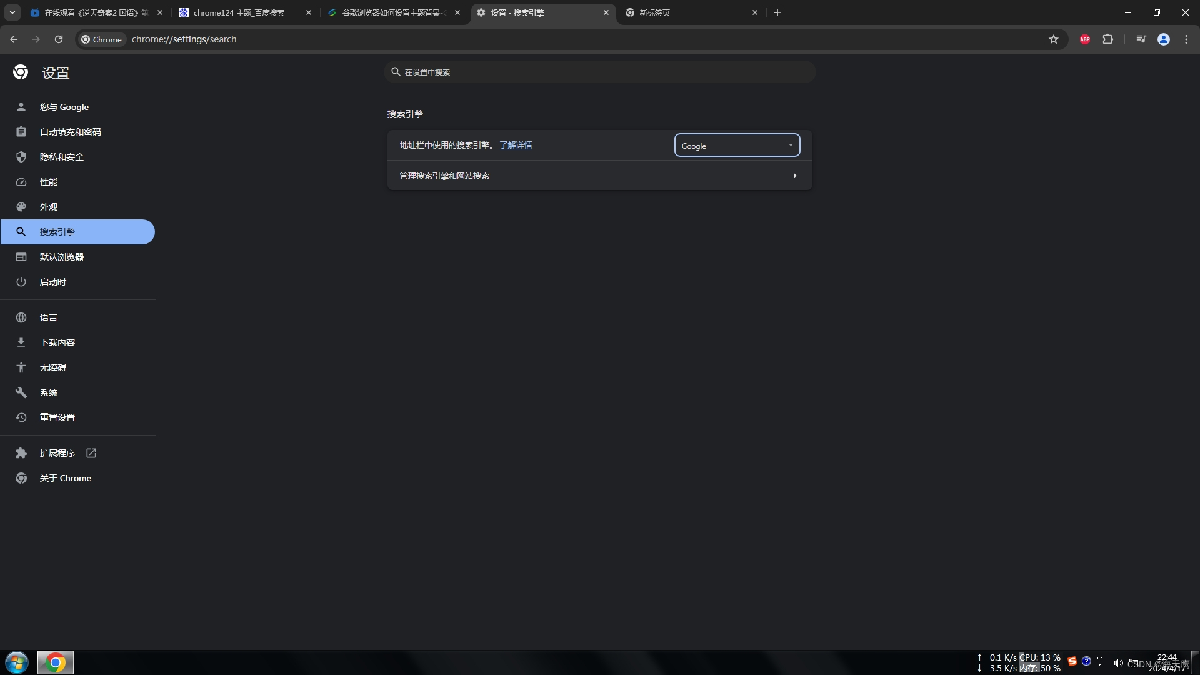This screenshot has width=1200, height=675.
Task: Click the settings search input field
Action: 599,72
